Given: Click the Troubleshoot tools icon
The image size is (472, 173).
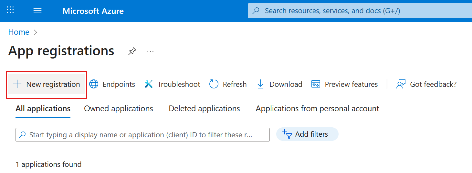Looking at the screenshot, I should pos(149,84).
